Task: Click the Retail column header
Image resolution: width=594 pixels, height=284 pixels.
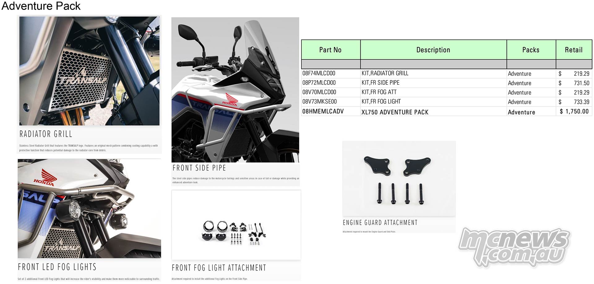Action: pyautogui.click(x=574, y=50)
